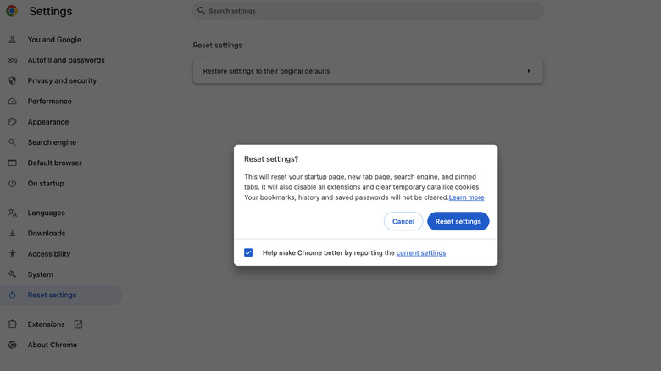Screen dimensions: 661x371
Task: Click the Settings page title
Action: coord(51,11)
